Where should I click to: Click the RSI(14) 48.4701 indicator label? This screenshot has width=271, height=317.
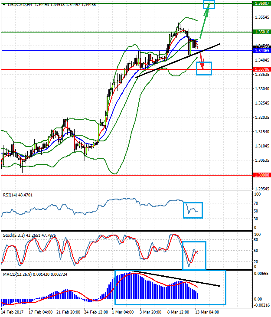click(18, 195)
